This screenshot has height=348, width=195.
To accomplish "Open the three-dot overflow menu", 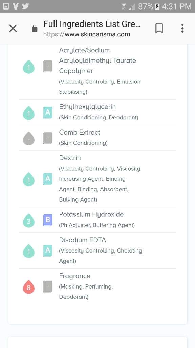I will 182,29.
